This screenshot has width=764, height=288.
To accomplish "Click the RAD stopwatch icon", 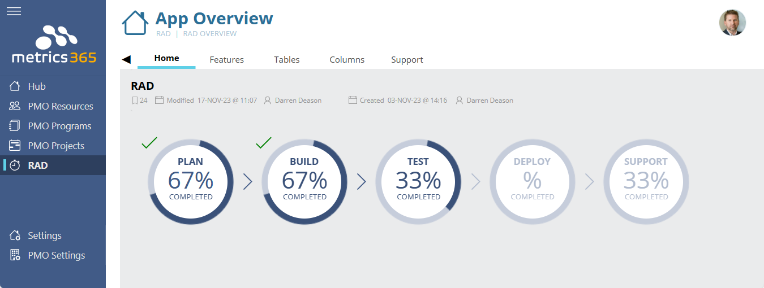I will (15, 165).
